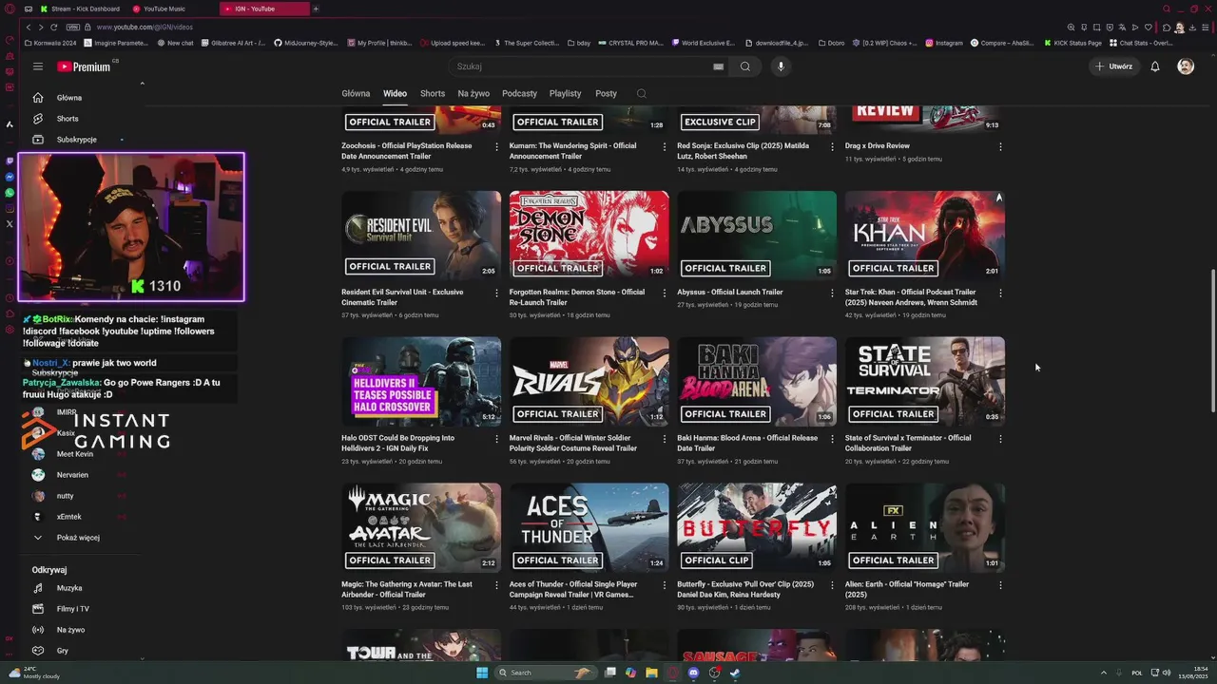Open Instagram bookmark in bookmarks bar

pyautogui.click(x=945, y=43)
